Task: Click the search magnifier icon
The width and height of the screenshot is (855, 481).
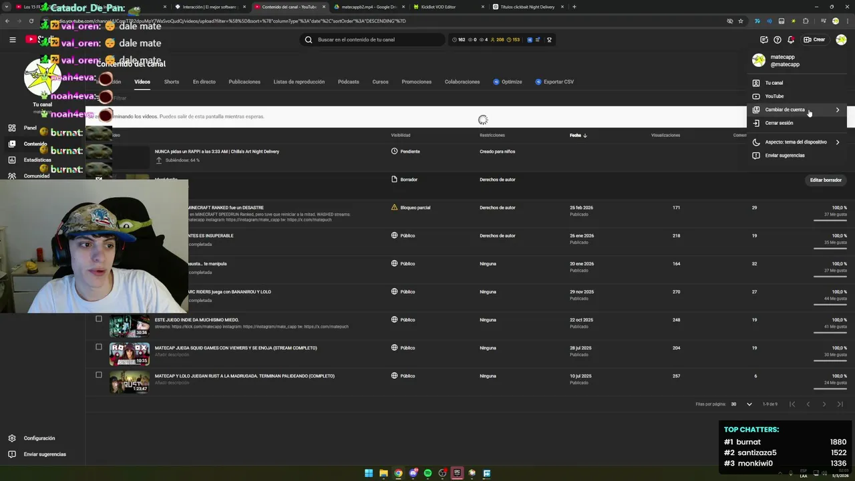Action: tap(309, 39)
